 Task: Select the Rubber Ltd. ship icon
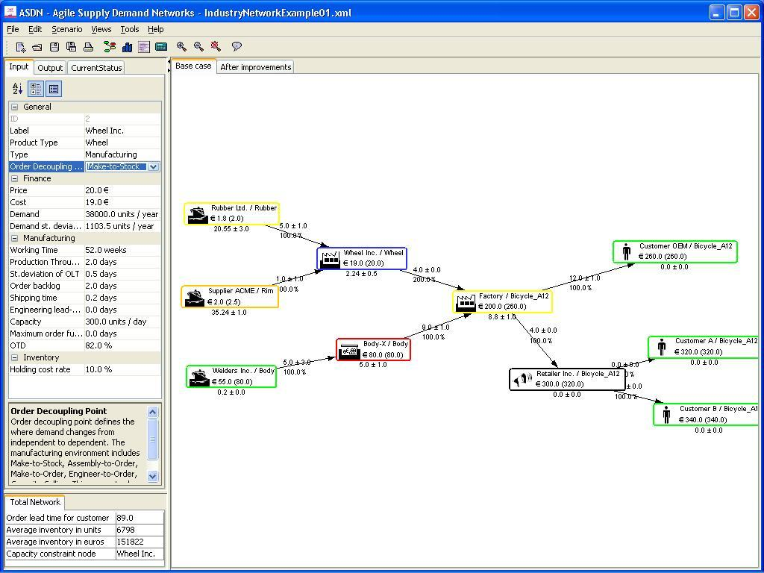pos(197,214)
